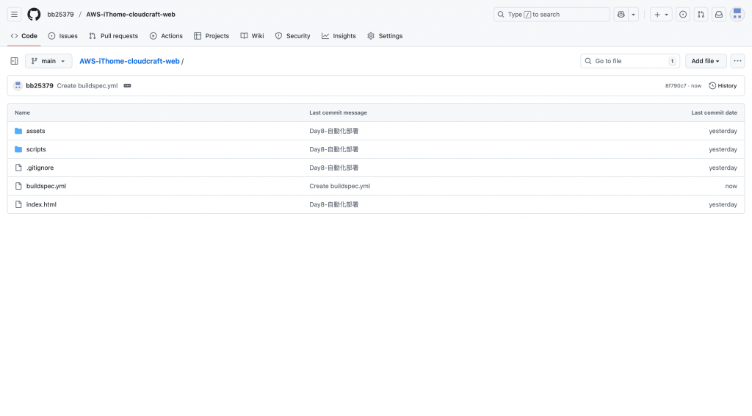
Task: Open .gitignore row commit message Day8-自動化部署
Action: point(334,168)
